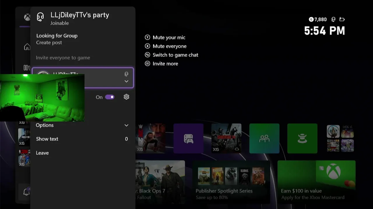Open the party settings gear icon
The image size is (373, 209).
(126, 97)
